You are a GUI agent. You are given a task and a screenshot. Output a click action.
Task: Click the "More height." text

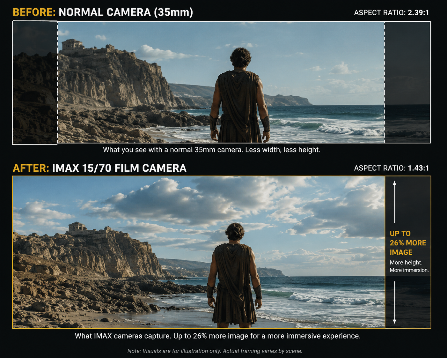(406, 262)
